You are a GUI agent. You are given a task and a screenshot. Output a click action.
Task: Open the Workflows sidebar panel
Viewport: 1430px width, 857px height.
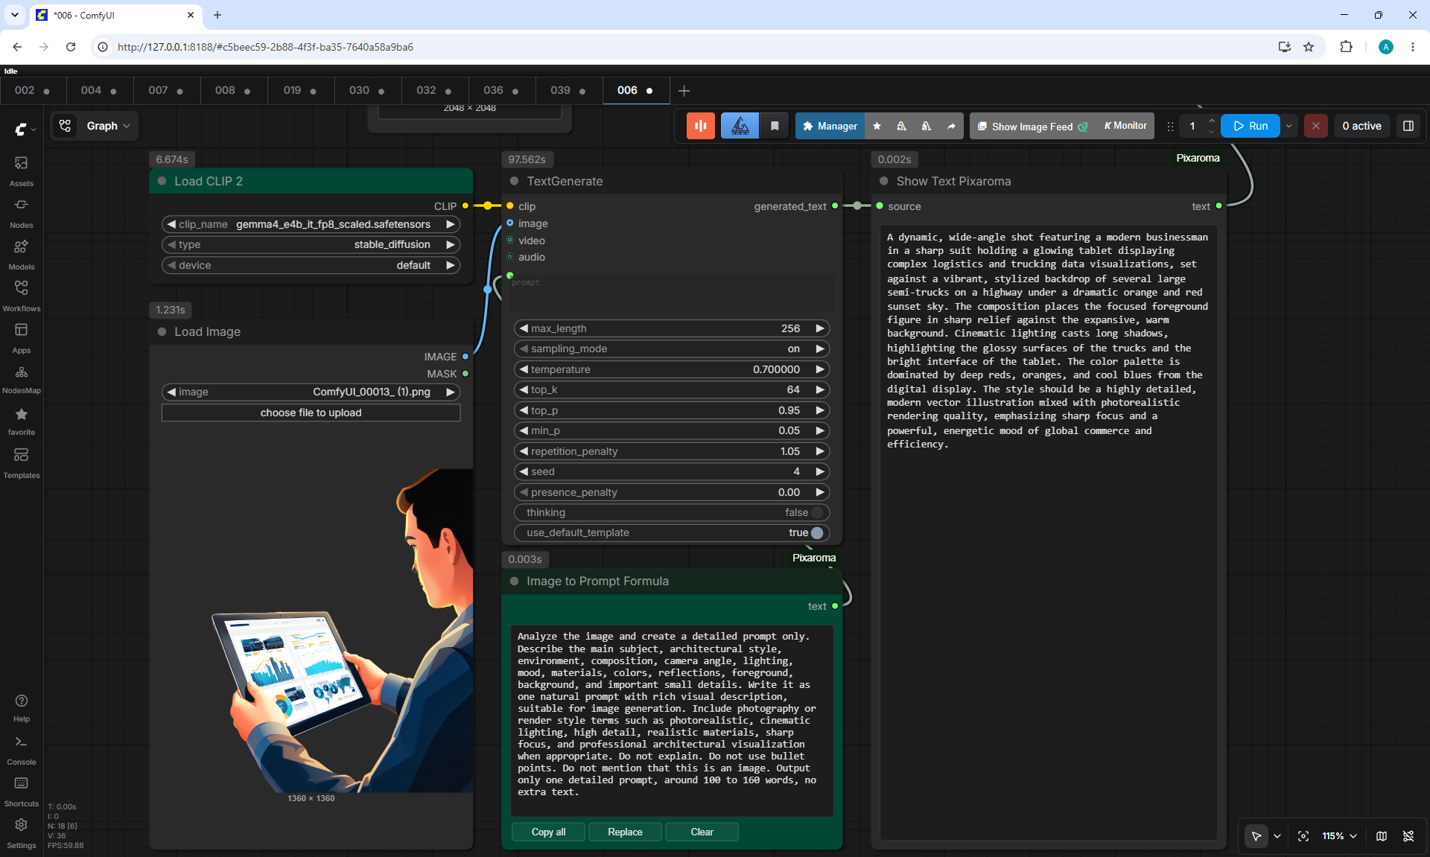[x=22, y=296]
